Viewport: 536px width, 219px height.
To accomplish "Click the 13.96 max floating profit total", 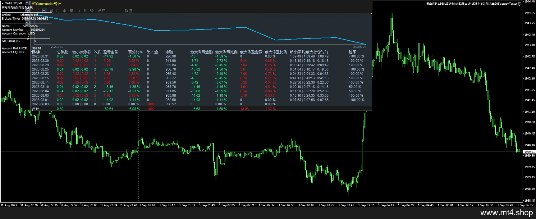I will pyautogui.click(x=244, y=109).
